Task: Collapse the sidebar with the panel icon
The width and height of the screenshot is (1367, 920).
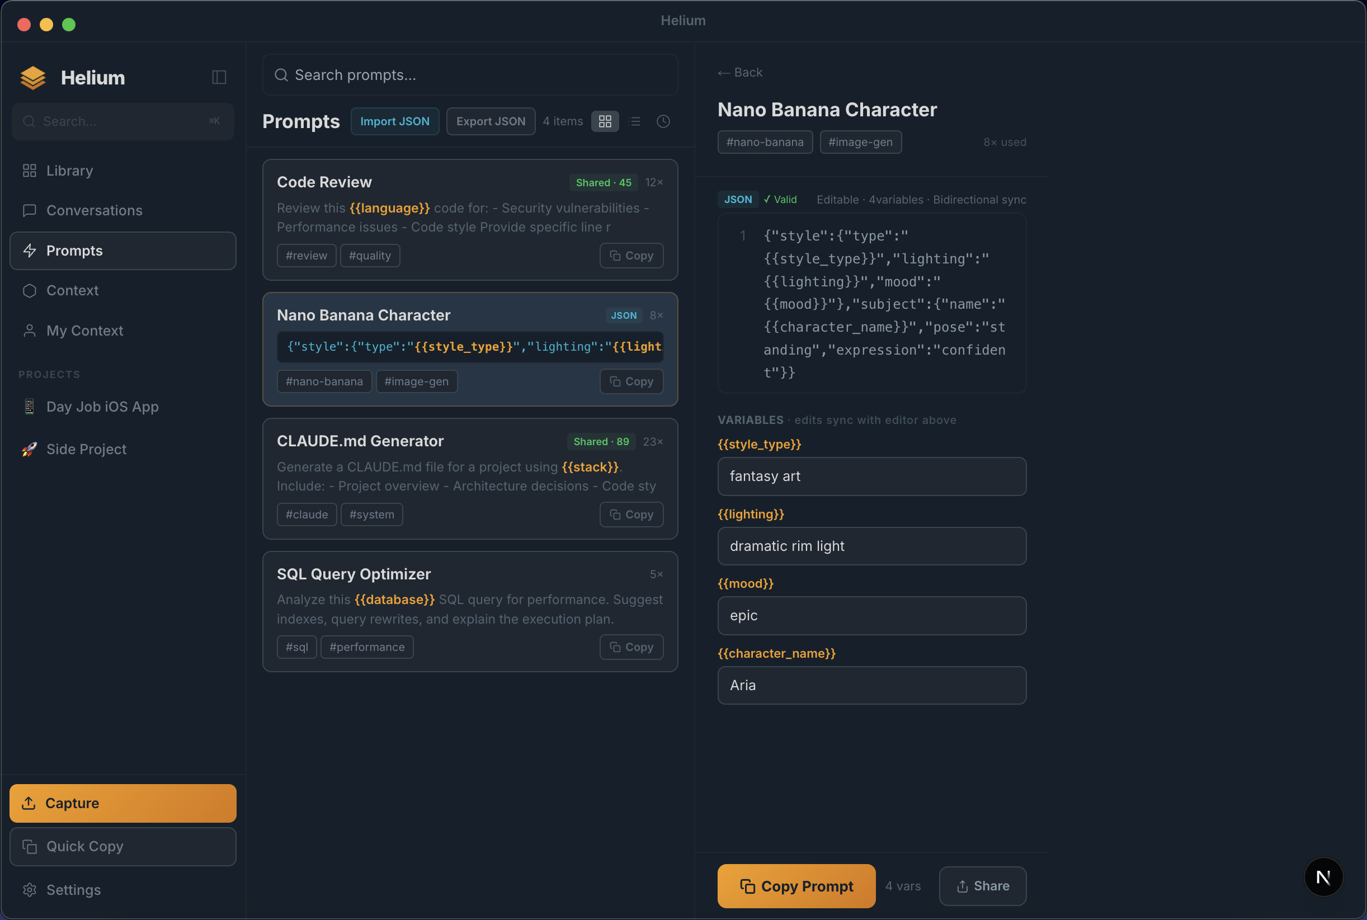Action: (218, 77)
